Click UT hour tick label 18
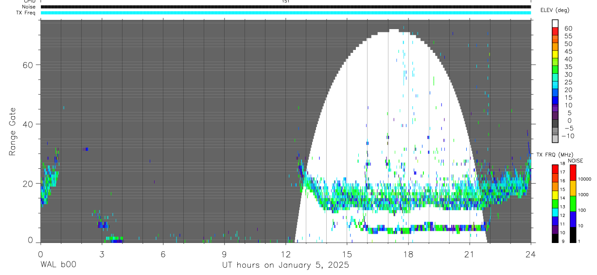Viewport: 597px width, 275px height. pyautogui.click(x=408, y=253)
